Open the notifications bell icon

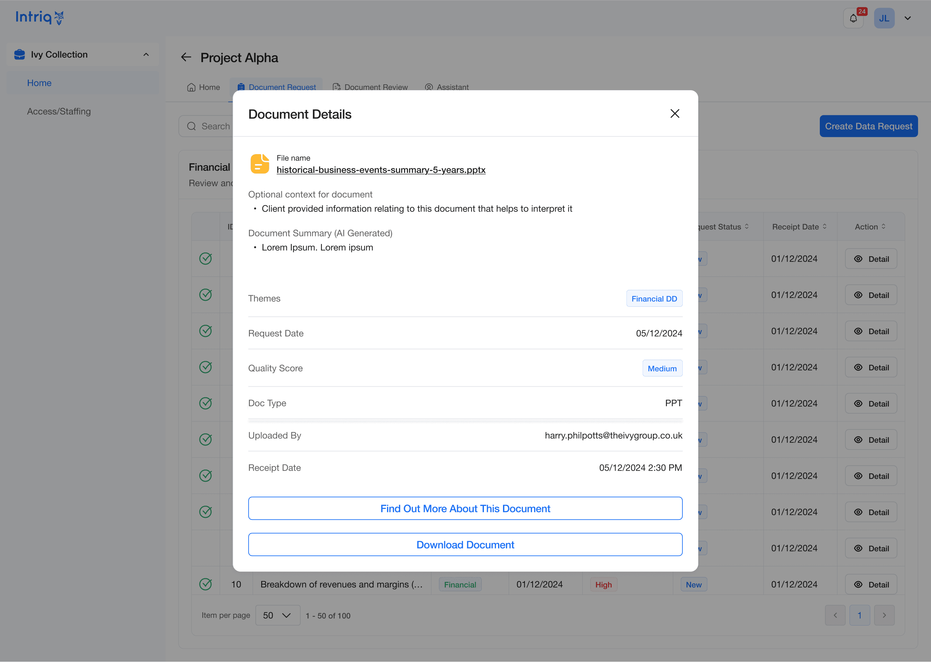pos(853,18)
